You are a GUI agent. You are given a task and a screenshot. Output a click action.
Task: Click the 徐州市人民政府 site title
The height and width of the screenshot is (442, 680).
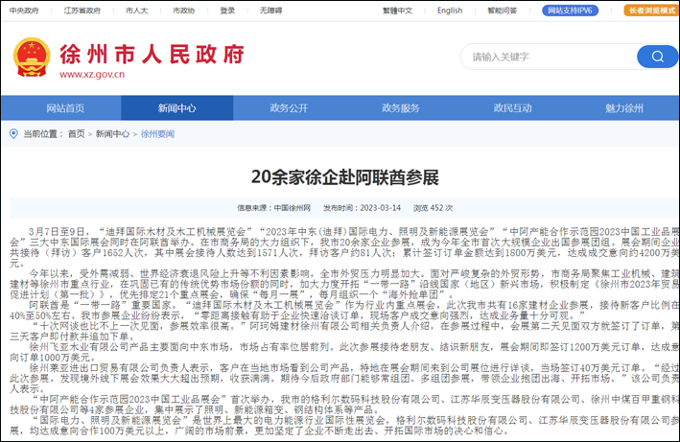click(x=152, y=54)
